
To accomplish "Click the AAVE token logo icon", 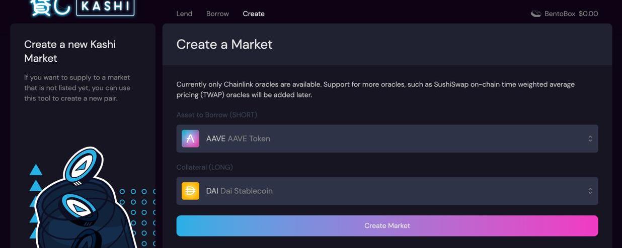I will (x=190, y=139).
